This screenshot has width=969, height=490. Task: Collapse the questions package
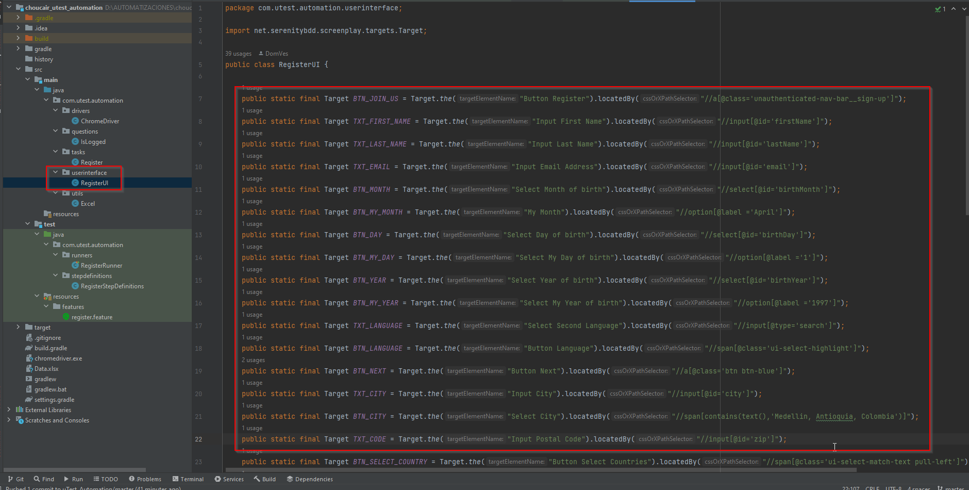(55, 132)
